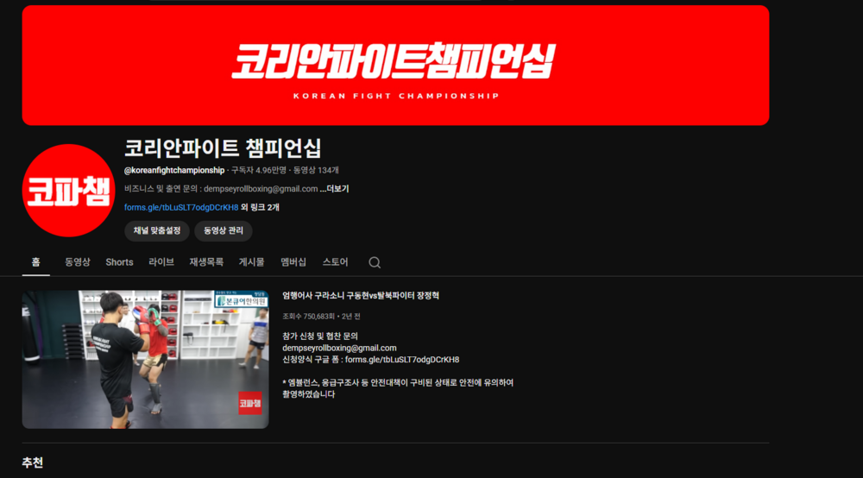863x478 pixels.
Task: Open the 게시물 tab
Action: click(x=251, y=262)
